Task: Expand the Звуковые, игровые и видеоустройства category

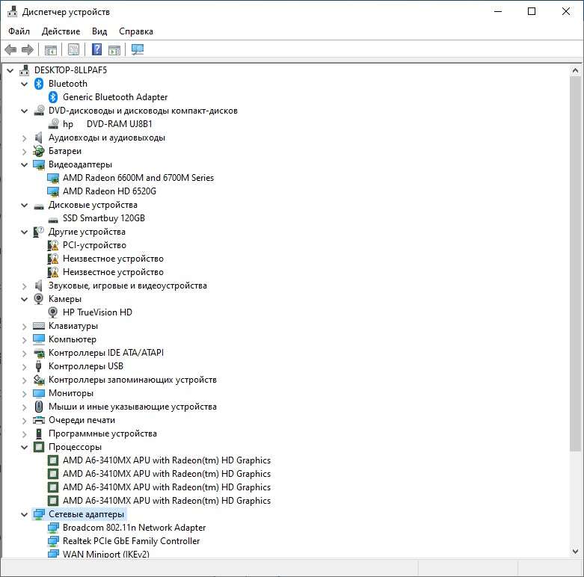Action: (25, 286)
